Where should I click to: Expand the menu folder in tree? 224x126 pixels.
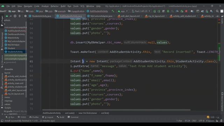pyautogui.click(x=7, y=97)
